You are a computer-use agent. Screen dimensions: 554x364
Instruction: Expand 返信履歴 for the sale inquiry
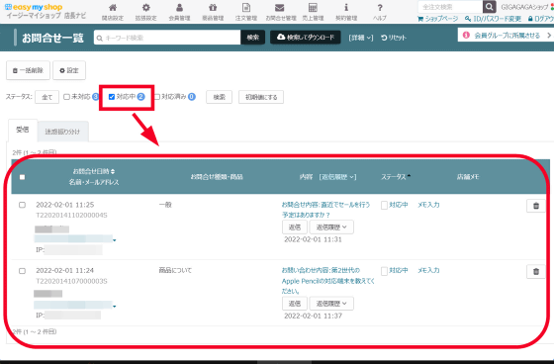point(331,227)
